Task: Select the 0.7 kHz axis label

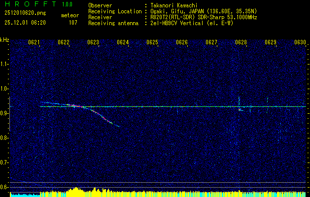Action: (x=4, y=163)
